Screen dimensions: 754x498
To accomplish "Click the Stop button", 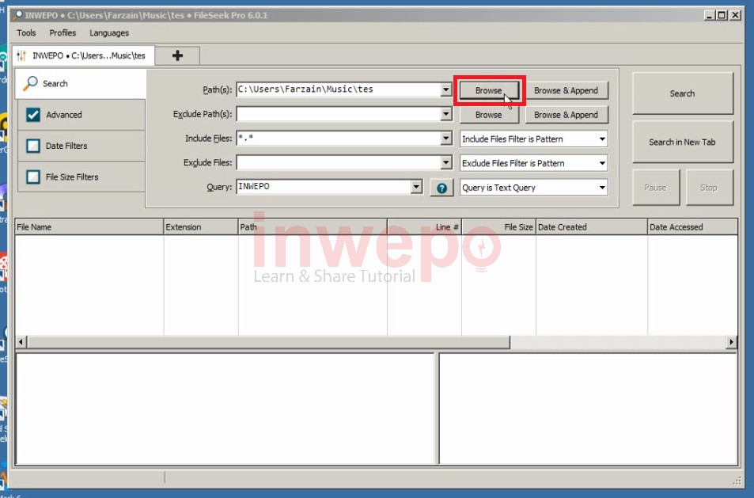I will [709, 187].
